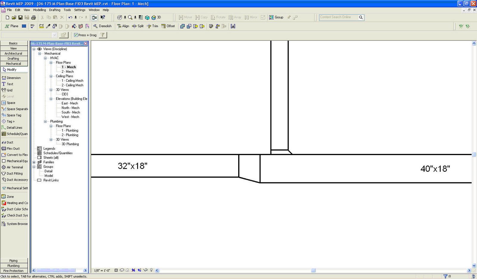Toggle the Press + Drag checkbox
Image resolution: width=477 pixels, height=279 pixels.
tap(76, 35)
